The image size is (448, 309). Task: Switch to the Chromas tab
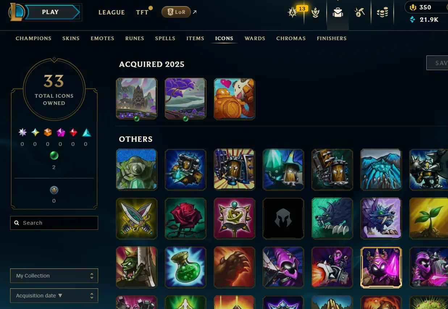291,38
